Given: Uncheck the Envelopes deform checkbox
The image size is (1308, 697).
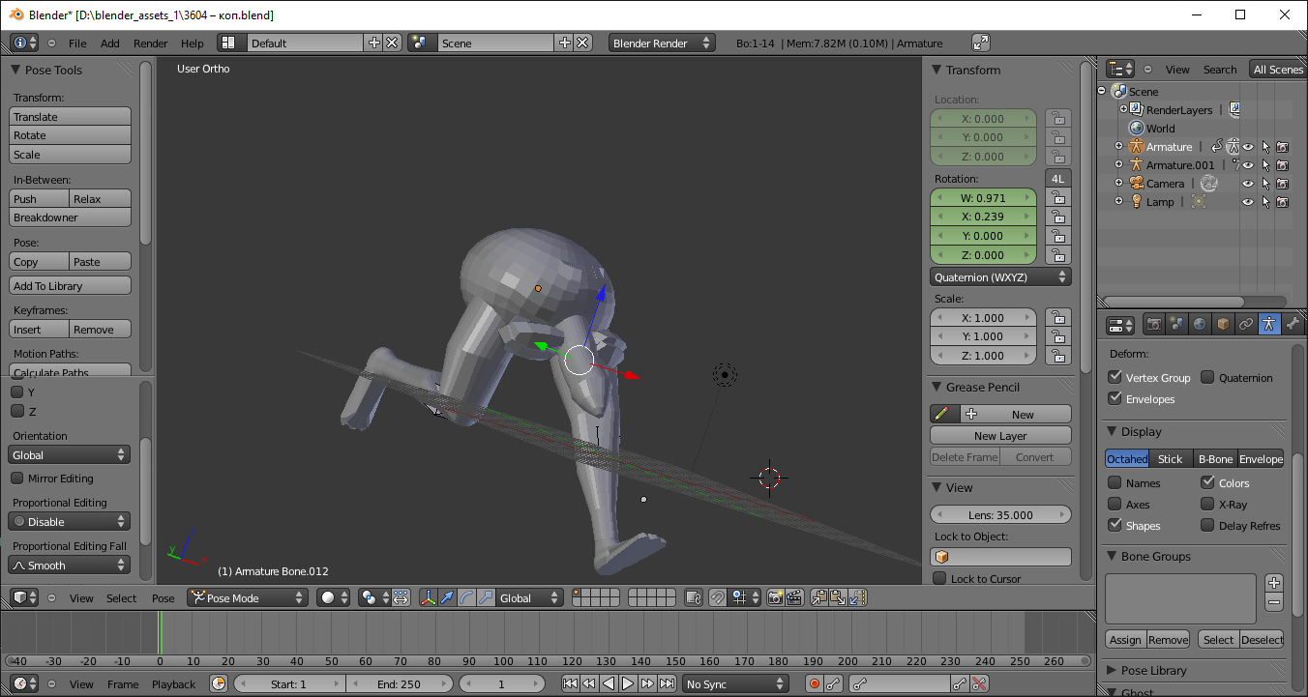Looking at the screenshot, I should click(1115, 399).
